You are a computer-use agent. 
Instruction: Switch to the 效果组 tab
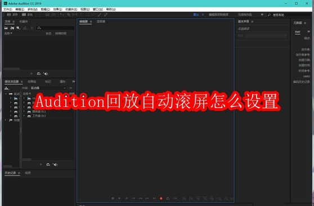tap(32, 82)
